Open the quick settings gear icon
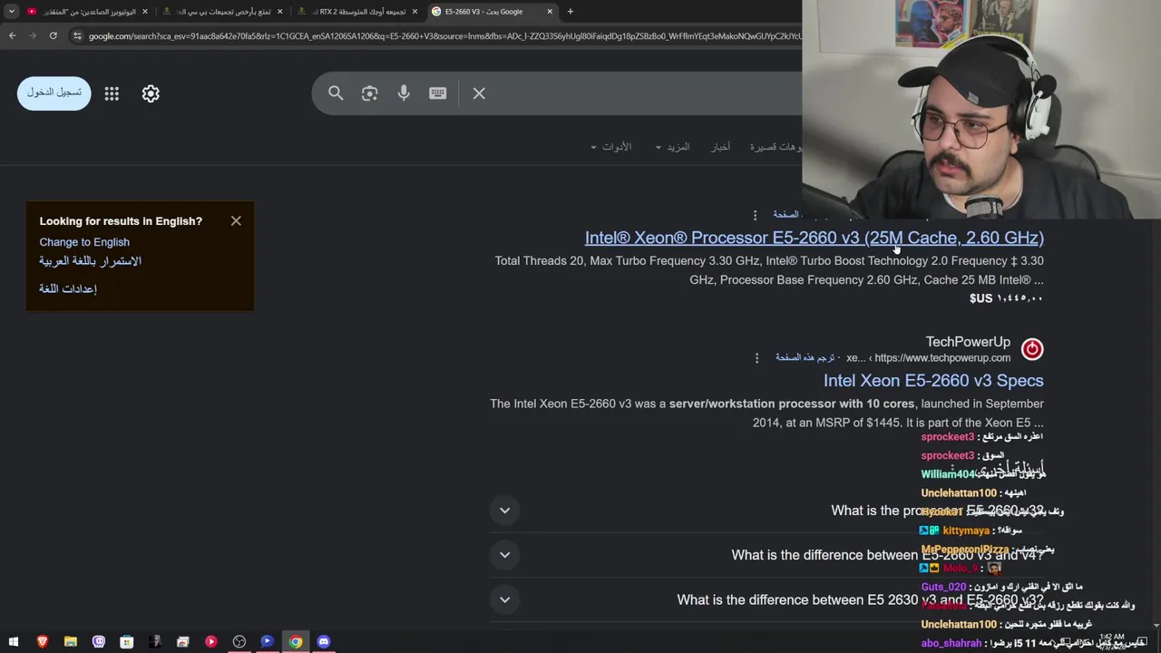 [x=151, y=93]
